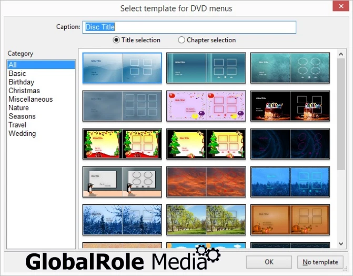
Task: Select the snowy blue winter trees template
Action: (x=122, y=220)
